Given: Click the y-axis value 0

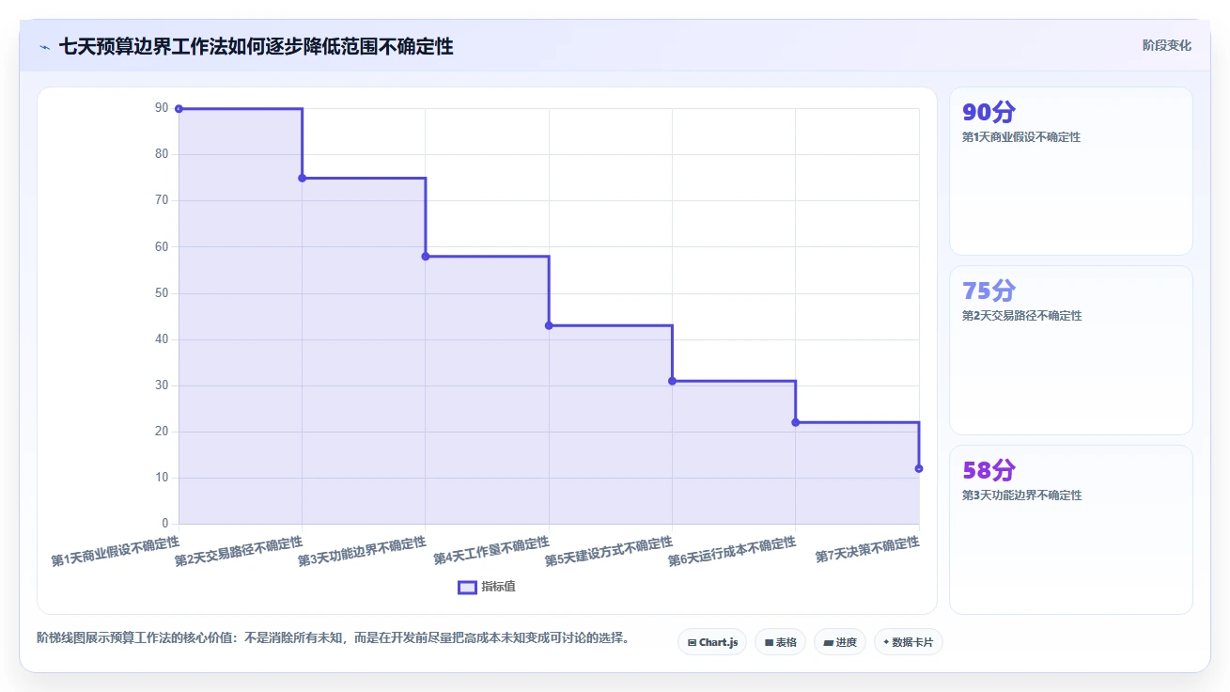Looking at the screenshot, I should (x=165, y=524).
